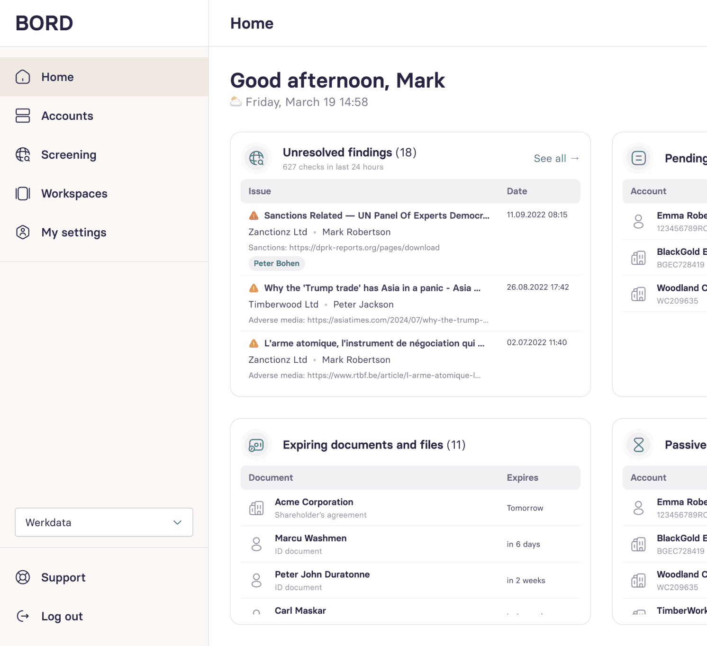Click the Log out arrow icon
Screen dimensions: 707x646
pos(23,616)
